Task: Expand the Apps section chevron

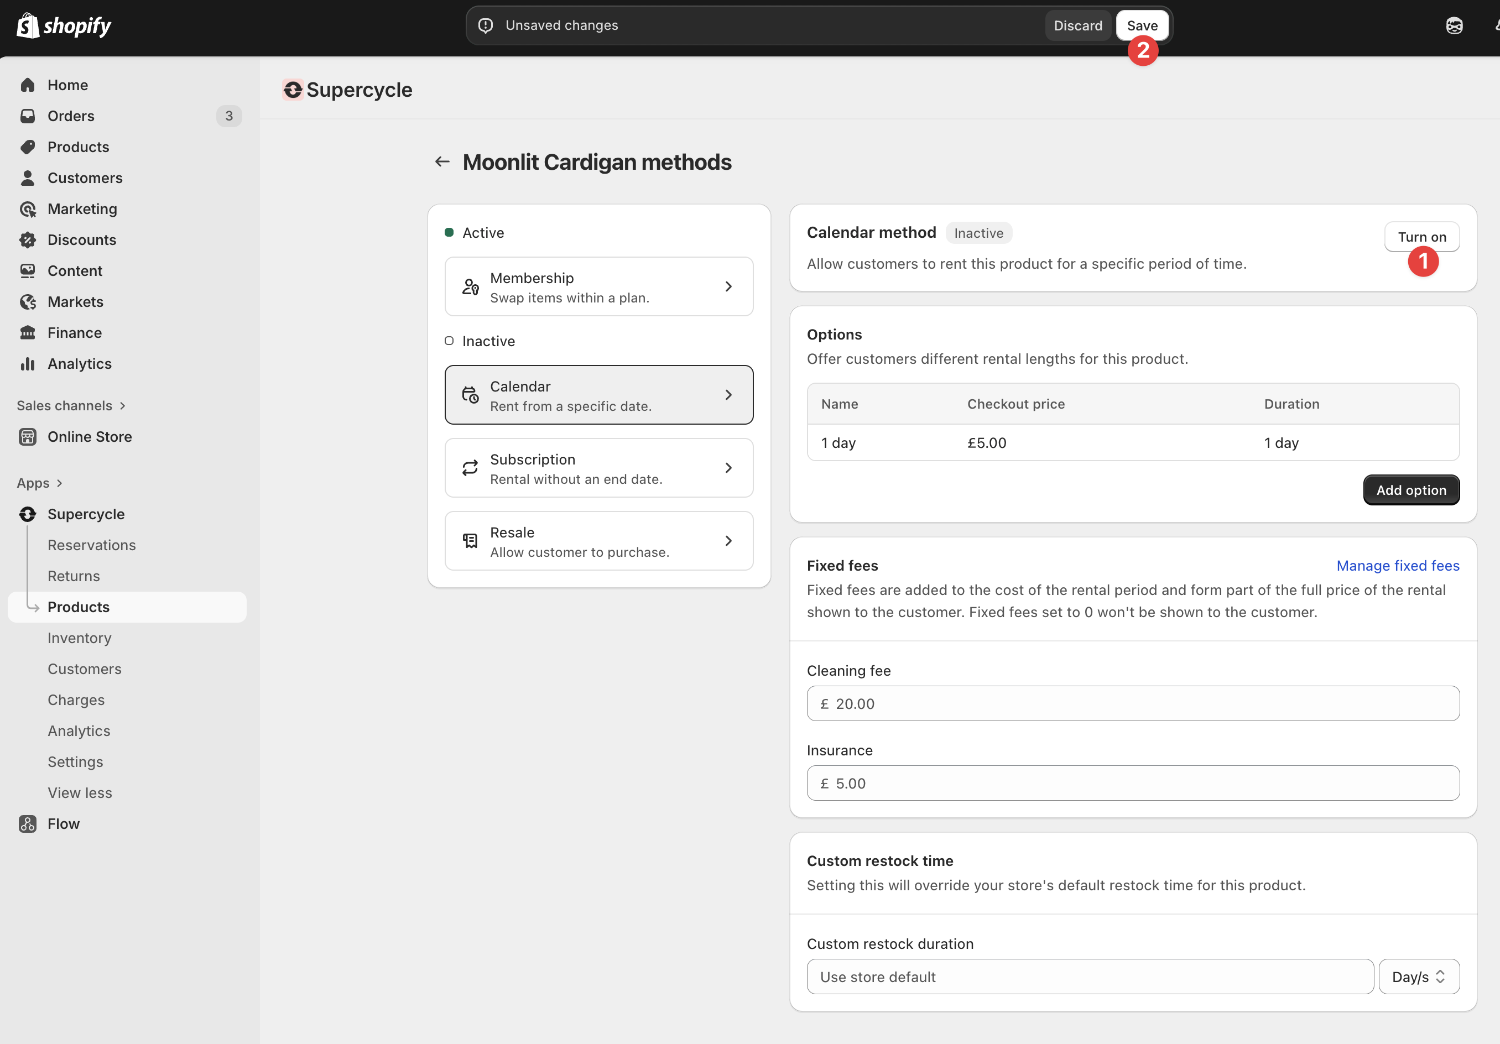Action: tap(59, 483)
